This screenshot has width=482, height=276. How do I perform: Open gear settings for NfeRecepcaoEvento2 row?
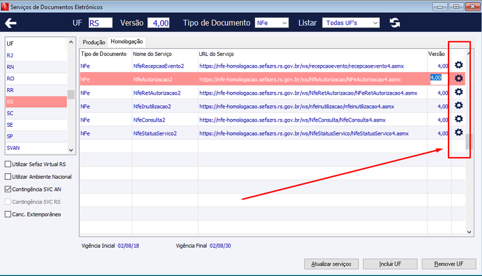pyautogui.click(x=459, y=65)
